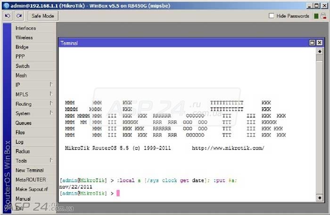Open the Bridge menu
This screenshot has height=215, width=330.
33,47
